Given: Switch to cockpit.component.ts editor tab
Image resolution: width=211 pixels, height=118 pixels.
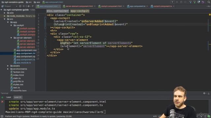Looking at the screenshot, I should 163,6.
